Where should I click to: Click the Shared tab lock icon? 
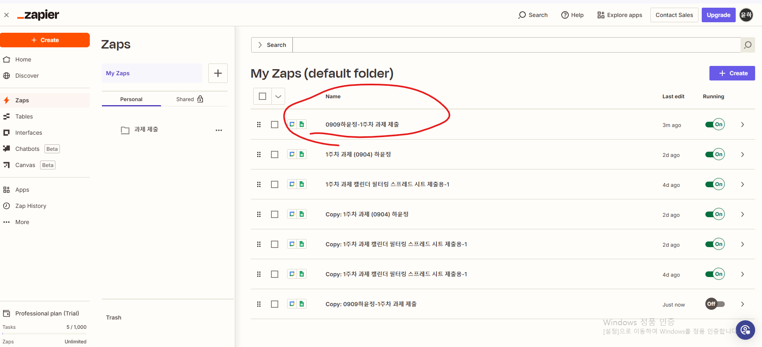pos(200,99)
